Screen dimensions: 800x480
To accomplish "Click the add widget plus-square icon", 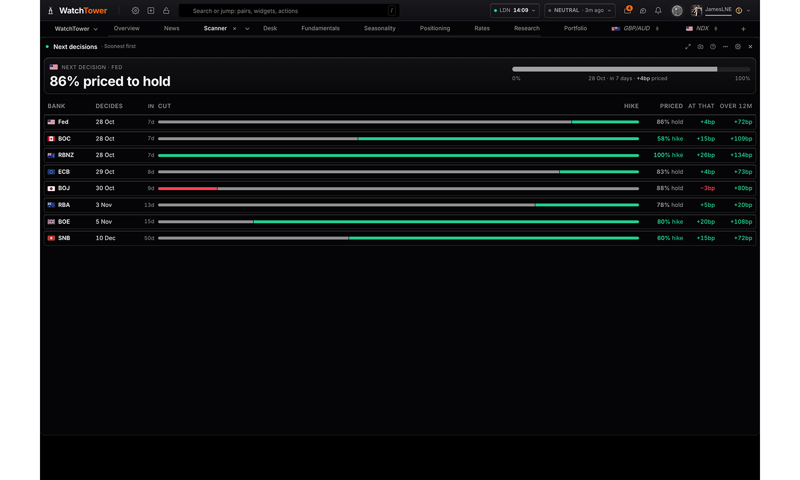I will (x=151, y=11).
